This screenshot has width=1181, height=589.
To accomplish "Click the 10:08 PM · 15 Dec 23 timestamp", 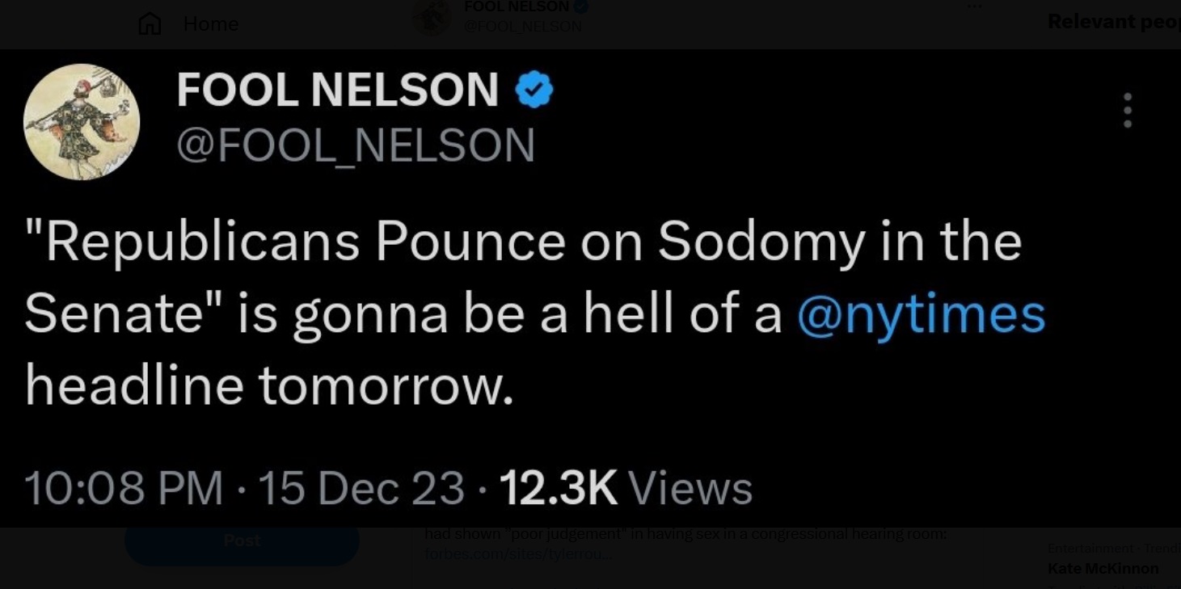I will (x=244, y=488).
